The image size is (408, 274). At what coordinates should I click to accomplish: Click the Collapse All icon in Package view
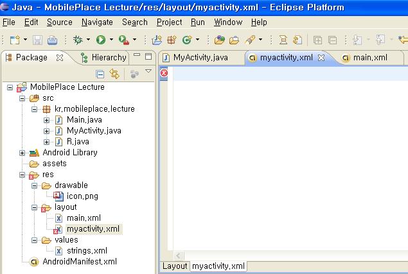pyautogui.click(x=100, y=74)
